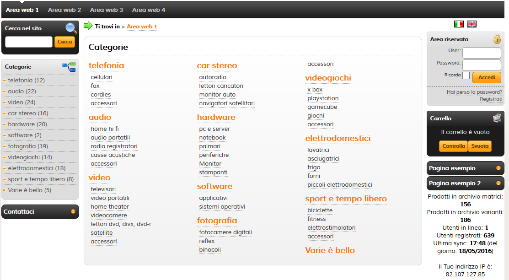Screen dimensions: 509x280
Task: Expand the Pagina esempio 2 panel
Action: pos(498,183)
